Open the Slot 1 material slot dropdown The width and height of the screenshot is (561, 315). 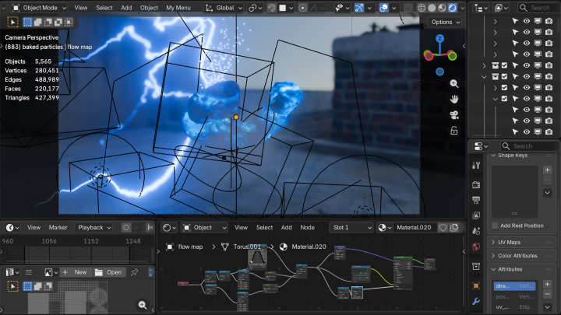pos(351,227)
